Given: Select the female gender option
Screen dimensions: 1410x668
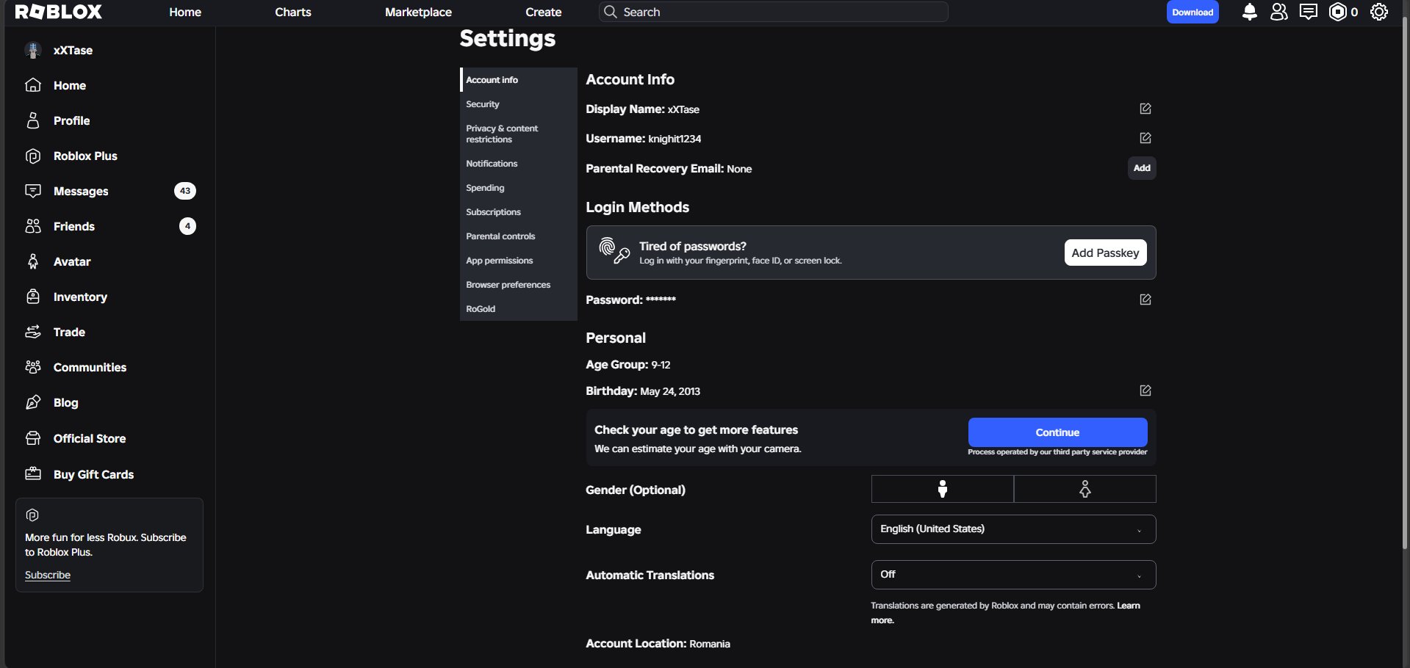Looking at the screenshot, I should point(1085,489).
